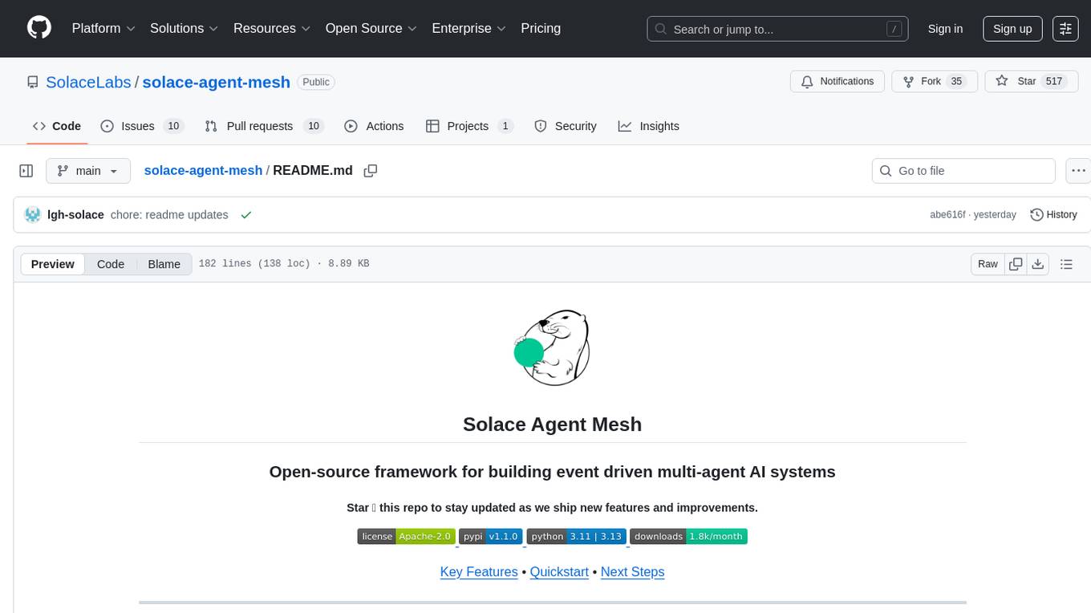Viewport: 1091px width, 613px height.
Task: Go to SolaceLabs organization page
Action: click(x=88, y=82)
